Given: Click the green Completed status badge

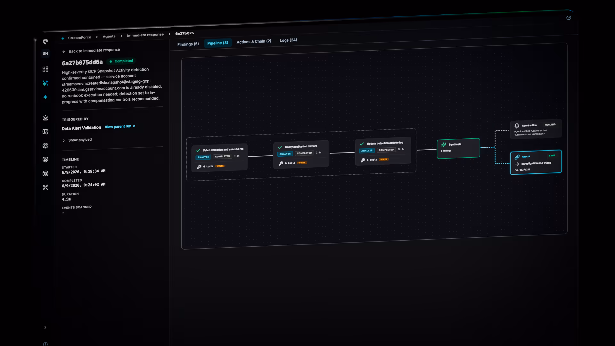Looking at the screenshot, I should pyautogui.click(x=121, y=61).
